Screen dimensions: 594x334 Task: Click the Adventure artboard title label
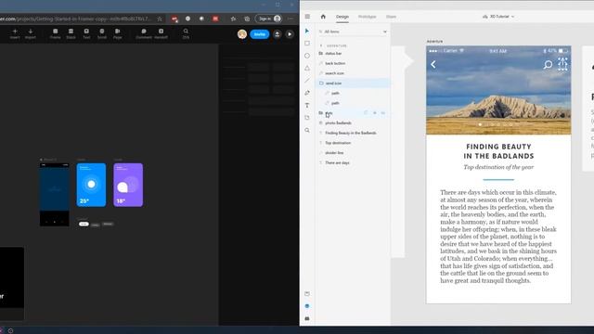[x=434, y=41]
